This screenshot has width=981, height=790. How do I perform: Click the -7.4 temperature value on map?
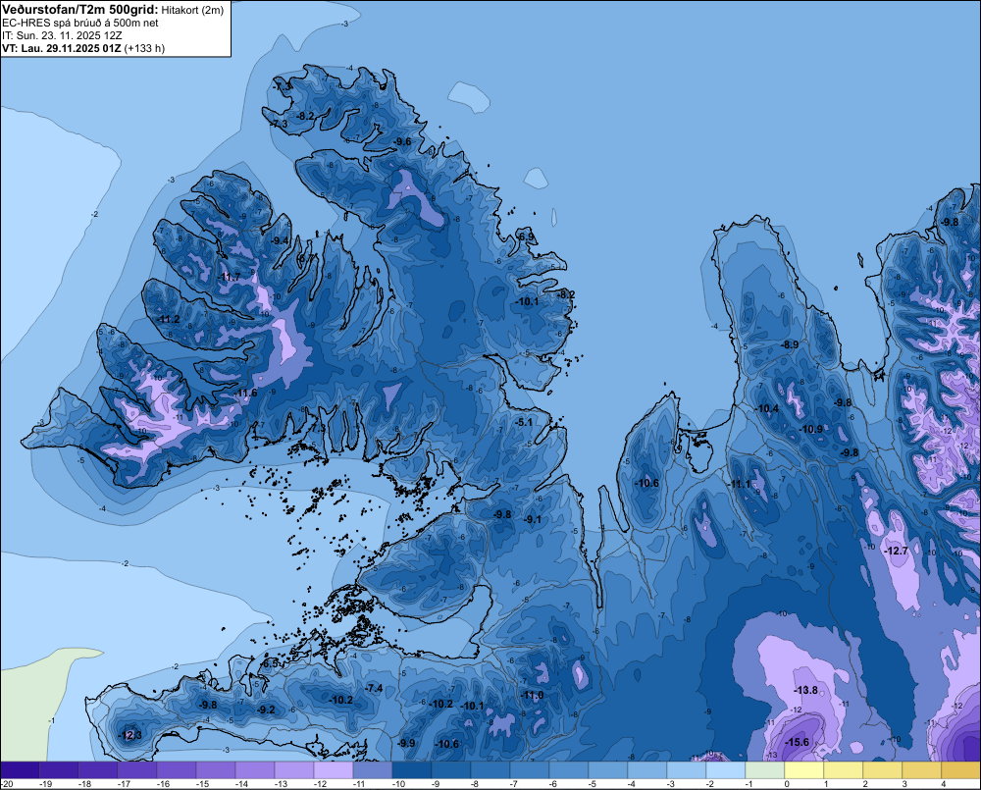coord(373,688)
